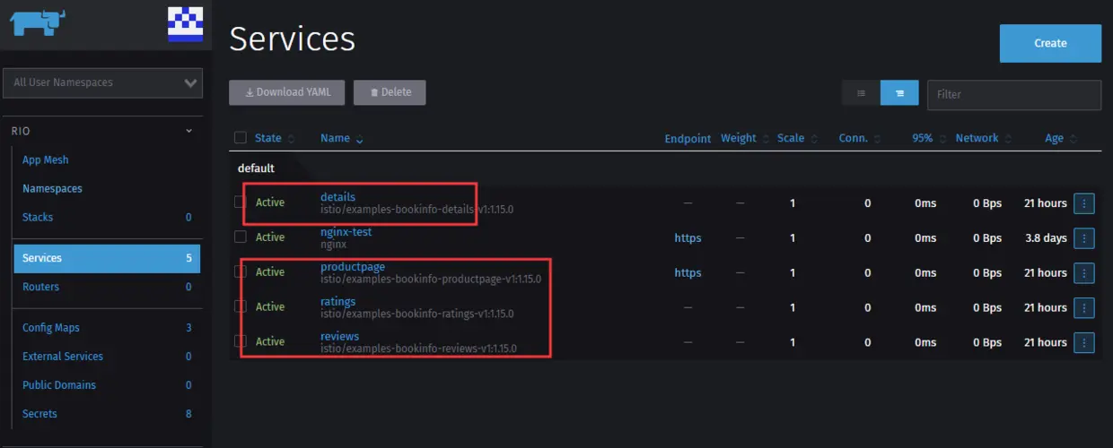Switch to the flat list view icon

tap(862, 93)
